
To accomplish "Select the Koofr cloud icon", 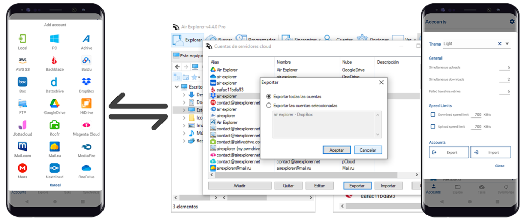I will (54, 125).
